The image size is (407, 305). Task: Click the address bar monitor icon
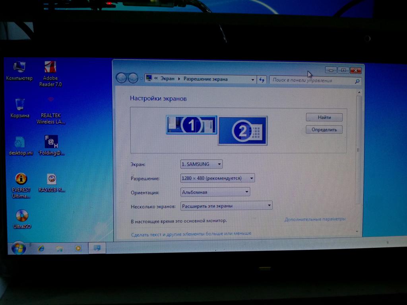pos(149,78)
